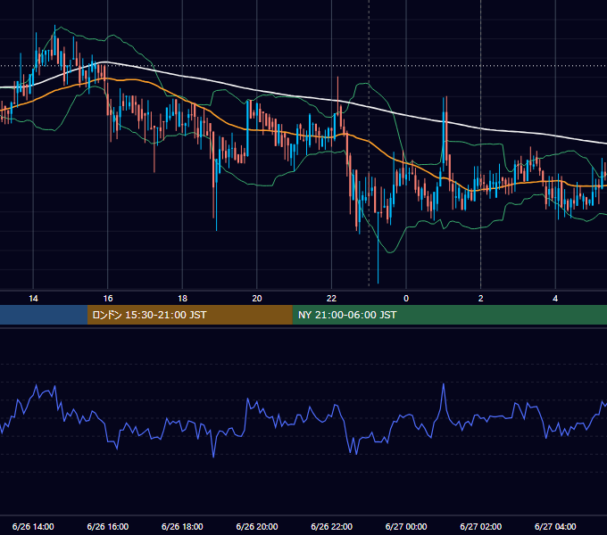Click the 6/26 20:00 date label

pos(257,526)
